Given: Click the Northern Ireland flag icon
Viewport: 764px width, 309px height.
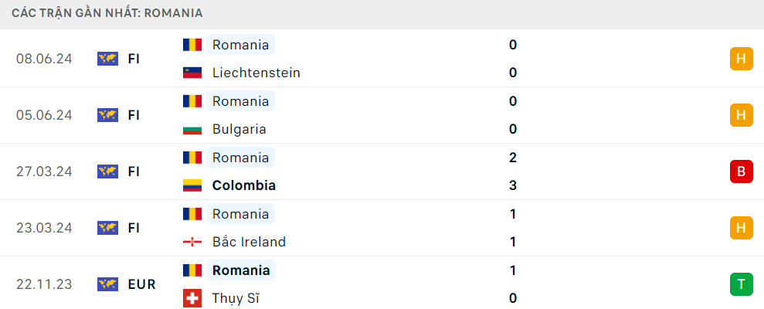Looking at the screenshot, I should click(x=192, y=242).
